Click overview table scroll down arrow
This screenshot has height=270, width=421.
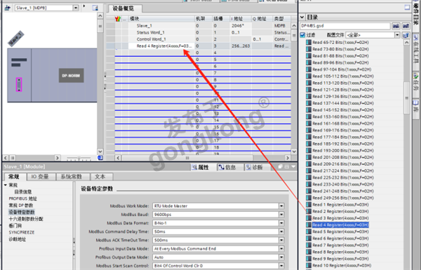coord(294,151)
